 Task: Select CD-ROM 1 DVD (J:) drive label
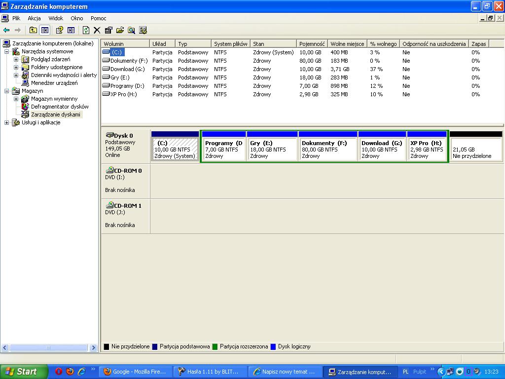tap(126, 216)
